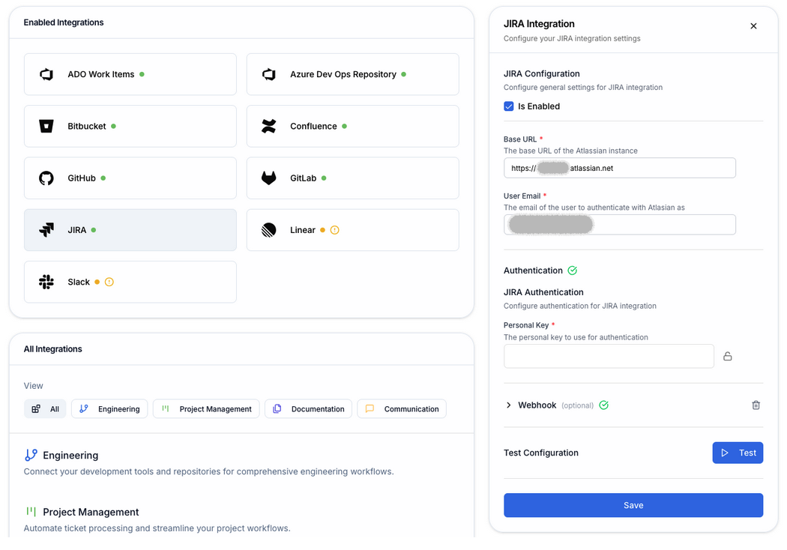Select the Communication view filter
This screenshot has height=550, width=787.
coord(402,409)
